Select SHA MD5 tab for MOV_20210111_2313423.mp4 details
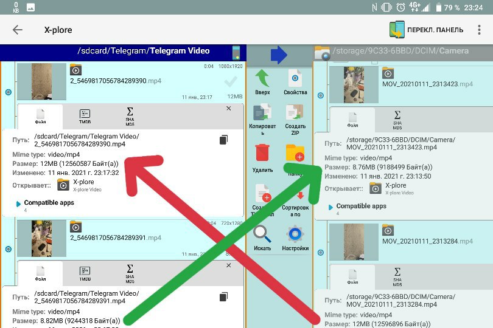493x328 pixels. pos(397,120)
